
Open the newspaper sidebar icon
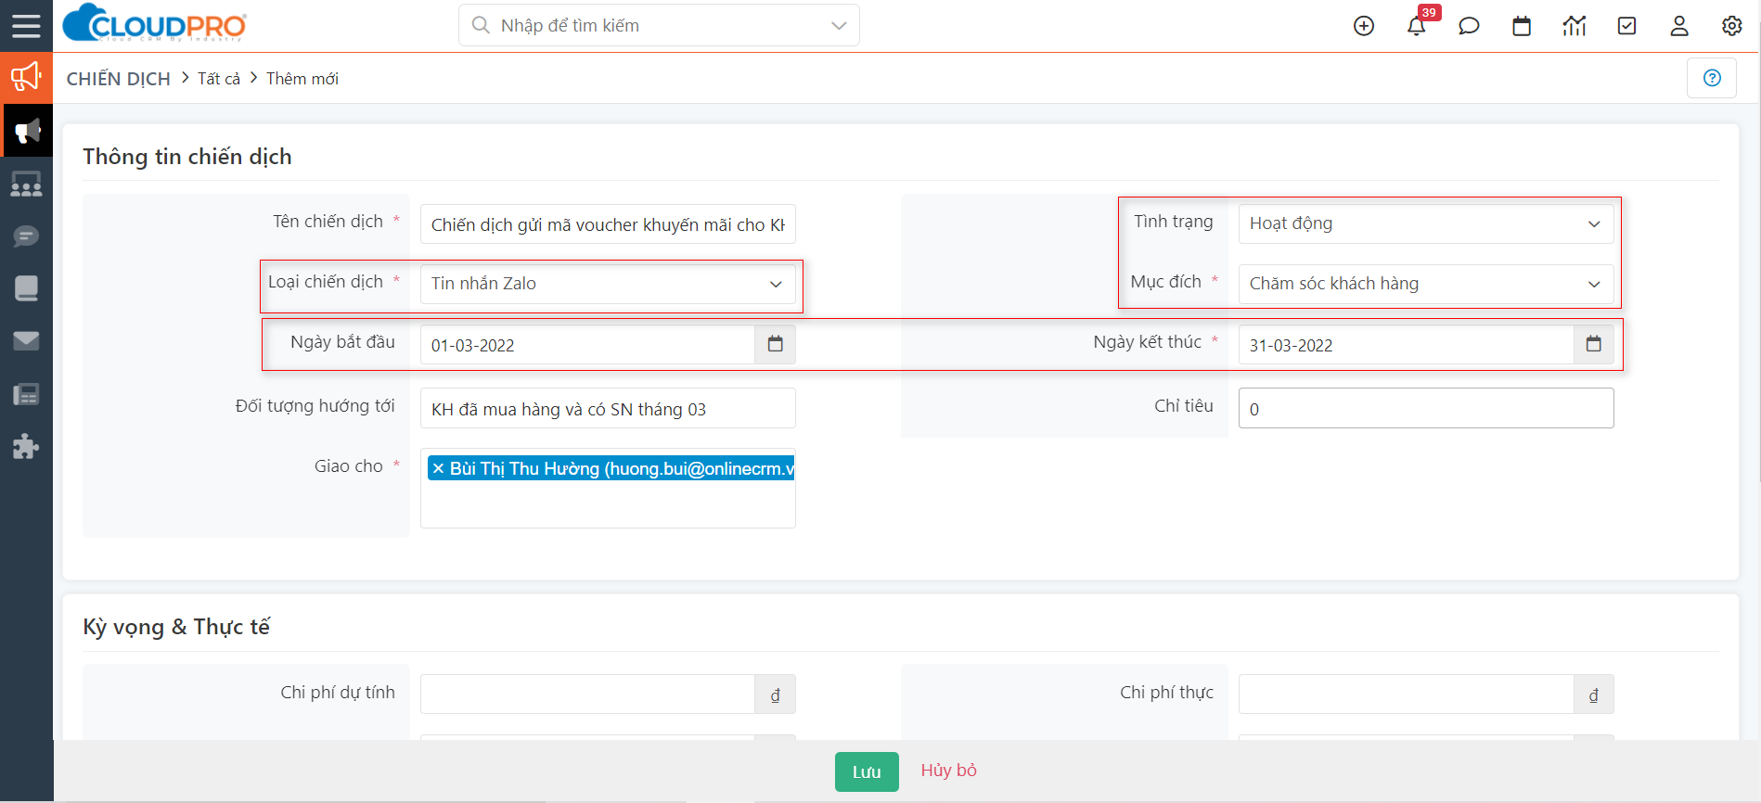click(26, 394)
